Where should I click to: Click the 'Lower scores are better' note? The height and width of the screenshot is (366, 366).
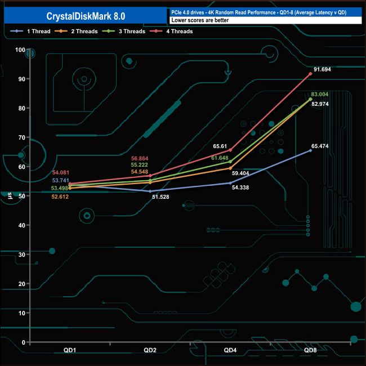tap(200, 20)
